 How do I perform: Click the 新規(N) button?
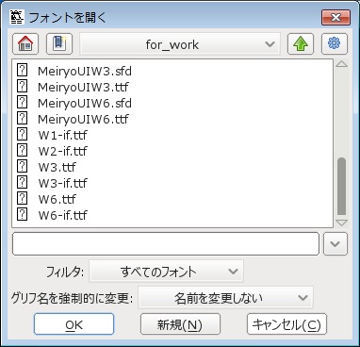tap(180, 324)
